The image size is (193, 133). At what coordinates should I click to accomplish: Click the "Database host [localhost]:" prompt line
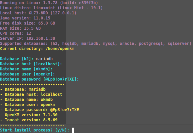tap(31, 64)
